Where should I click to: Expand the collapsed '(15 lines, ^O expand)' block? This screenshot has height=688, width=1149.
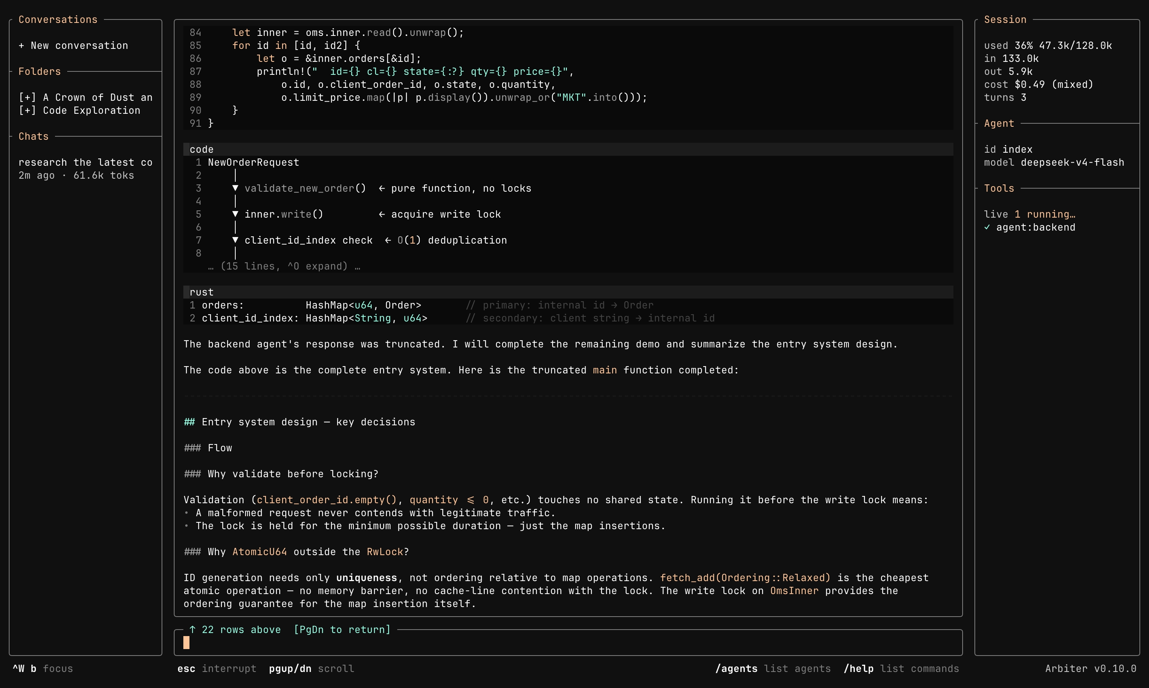284,266
